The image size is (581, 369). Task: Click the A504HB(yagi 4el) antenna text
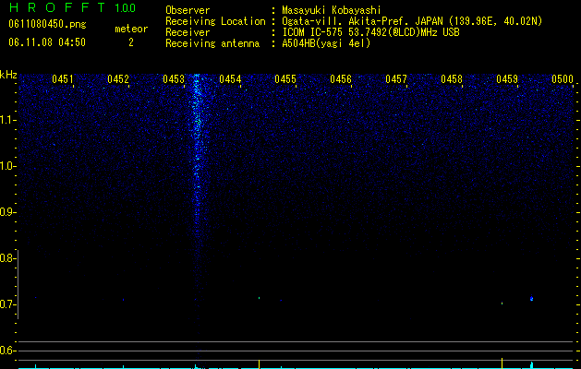pos(326,43)
